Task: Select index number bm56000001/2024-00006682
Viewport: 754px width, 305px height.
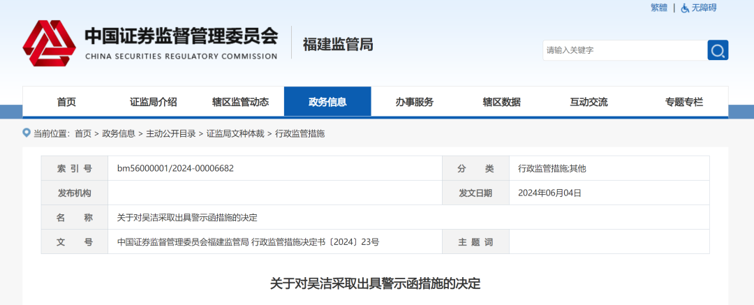Action: click(175, 168)
